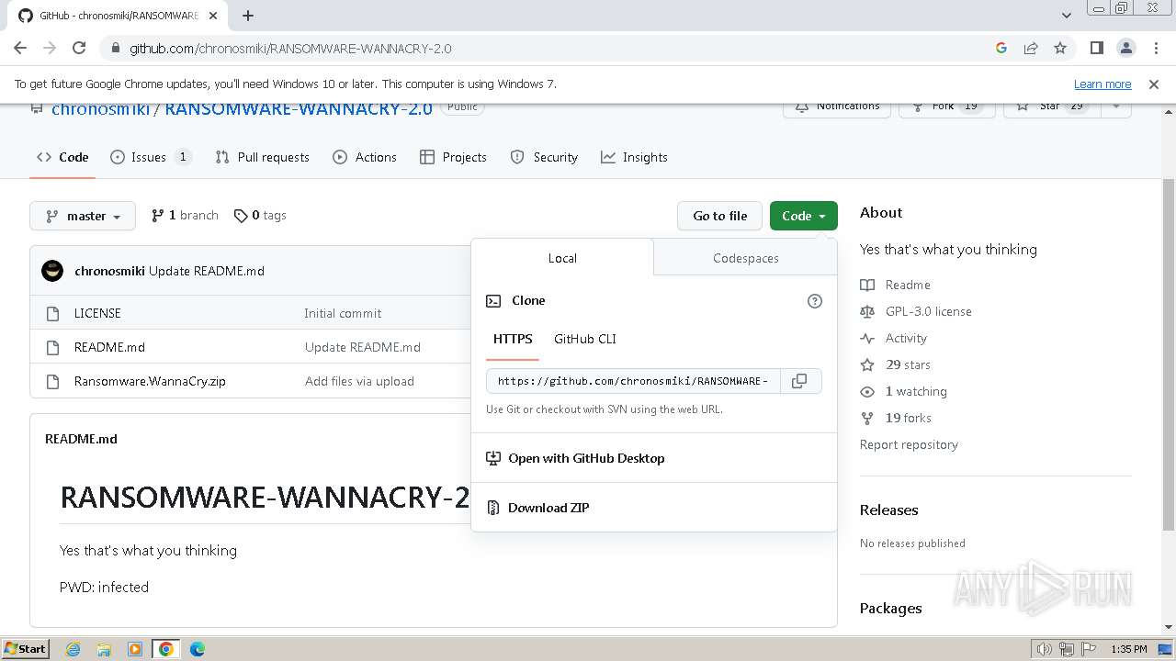Screen dimensions: 1176x661
Task: View the Security tab
Action: coord(544,157)
